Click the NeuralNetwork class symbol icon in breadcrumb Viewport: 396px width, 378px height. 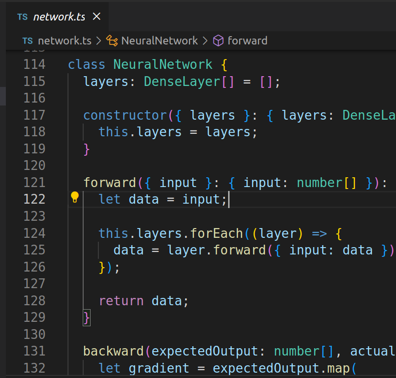point(112,41)
